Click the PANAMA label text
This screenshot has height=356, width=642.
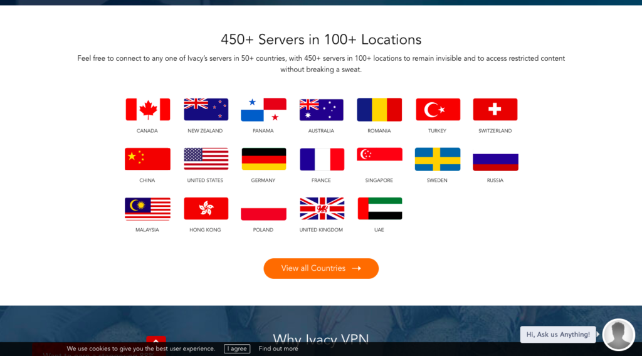click(x=263, y=131)
